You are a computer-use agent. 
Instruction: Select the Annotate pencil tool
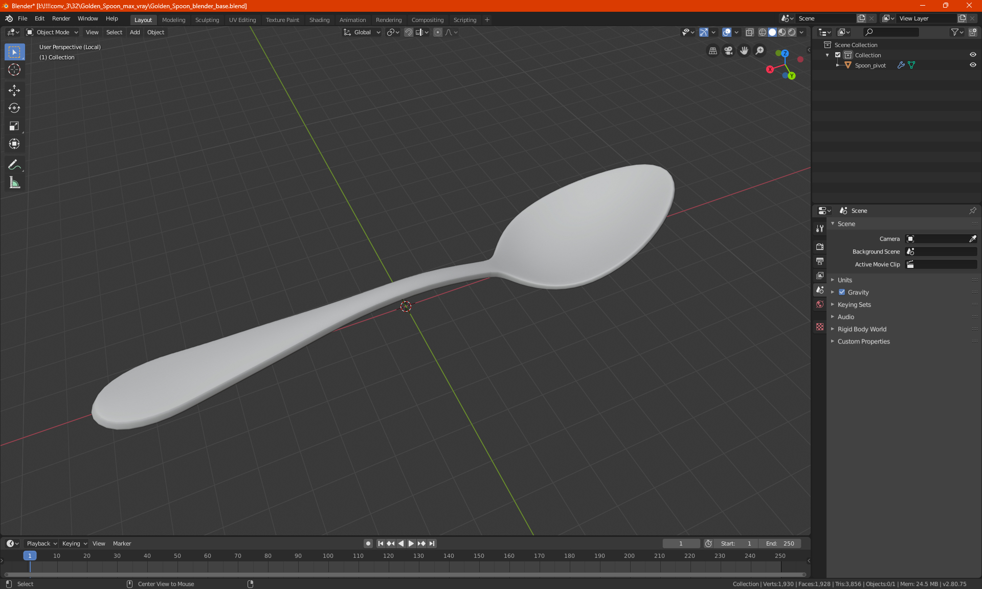[14, 165]
